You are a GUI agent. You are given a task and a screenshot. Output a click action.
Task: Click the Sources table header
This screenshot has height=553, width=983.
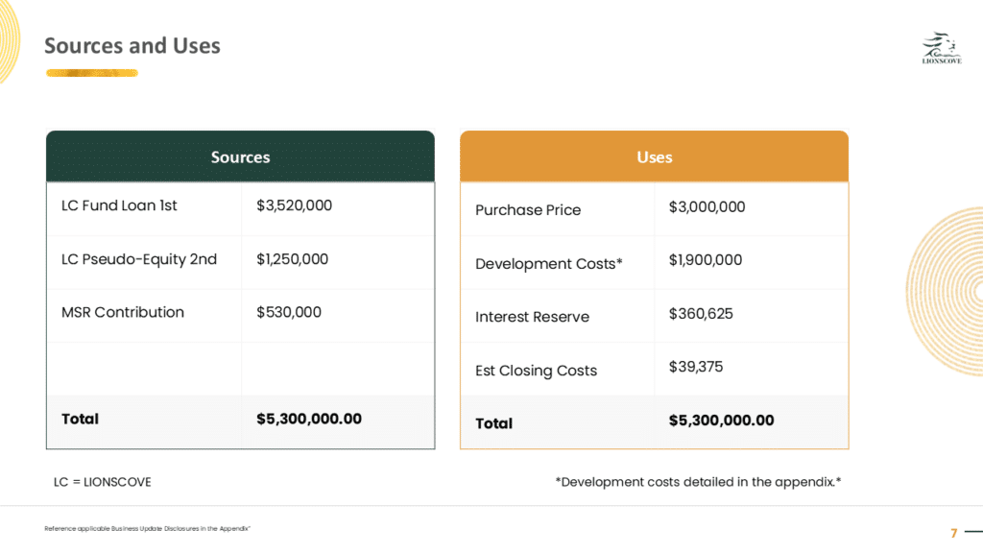tap(240, 156)
